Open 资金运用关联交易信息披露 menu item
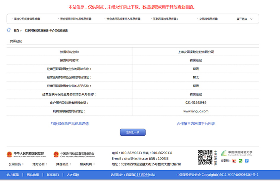Viewport: 280px width, 181px height. point(76,19)
